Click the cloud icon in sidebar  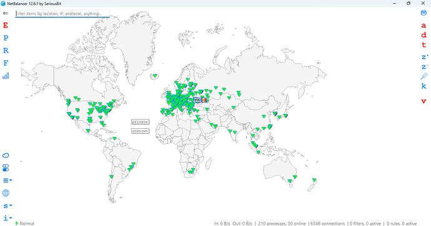(x=6, y=155)
